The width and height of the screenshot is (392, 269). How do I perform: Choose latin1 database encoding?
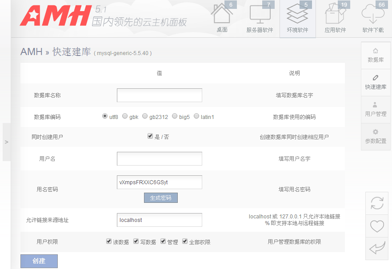(196, 116)
